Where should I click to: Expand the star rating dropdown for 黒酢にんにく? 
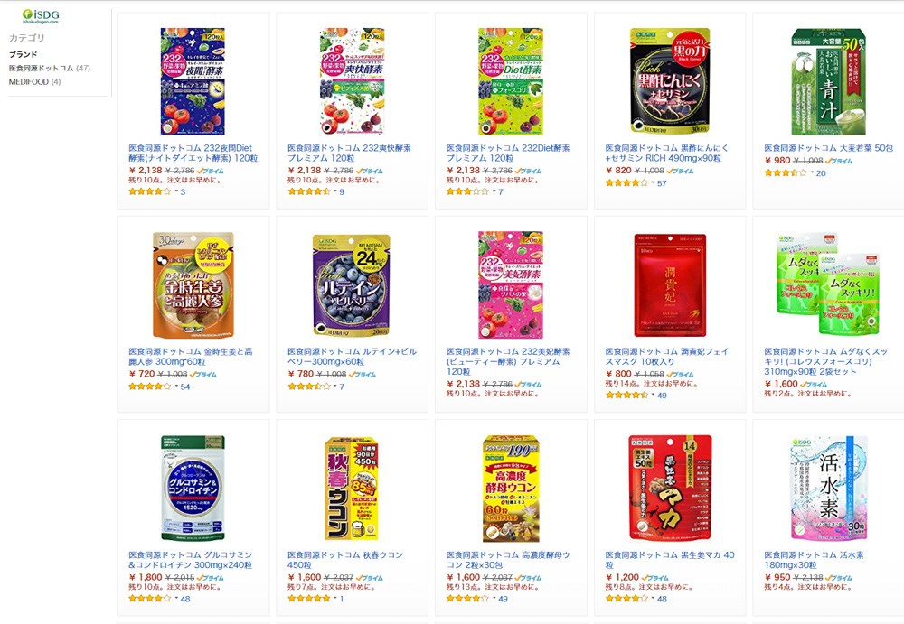[654, 182]
